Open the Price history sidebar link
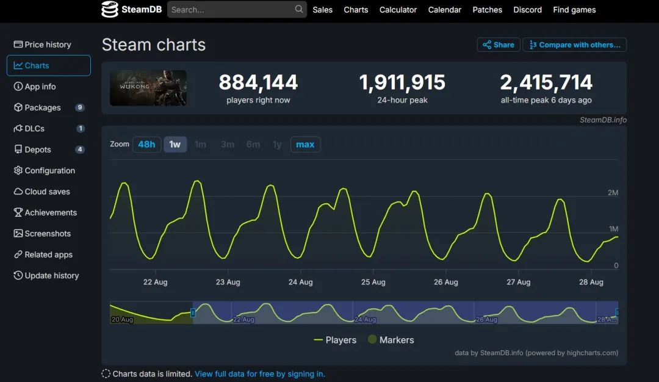 tap(49, 44)
